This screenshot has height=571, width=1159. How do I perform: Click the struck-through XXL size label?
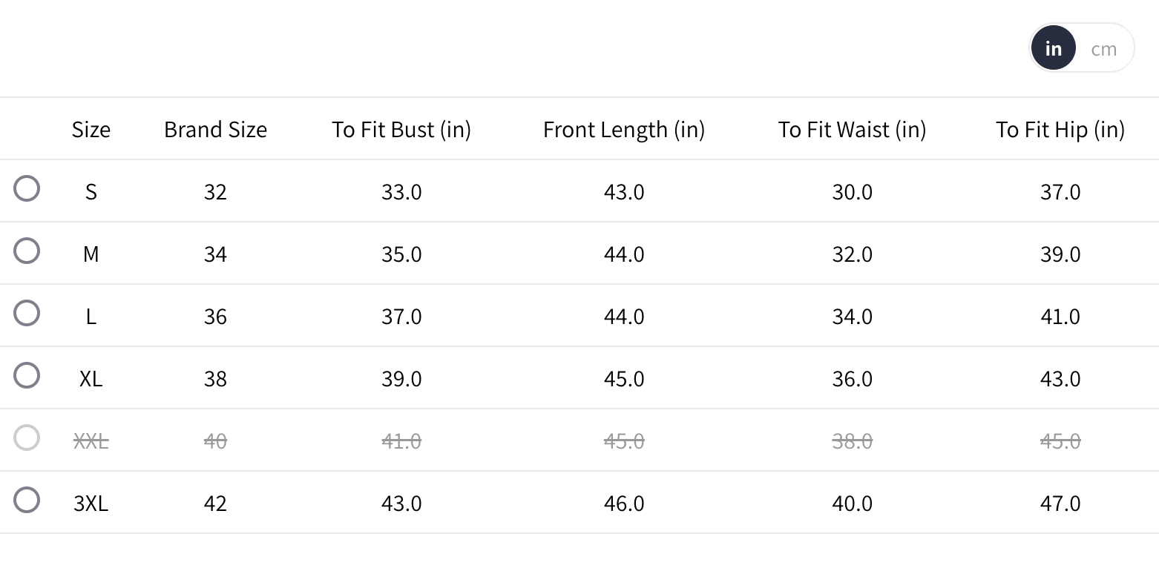91,441
